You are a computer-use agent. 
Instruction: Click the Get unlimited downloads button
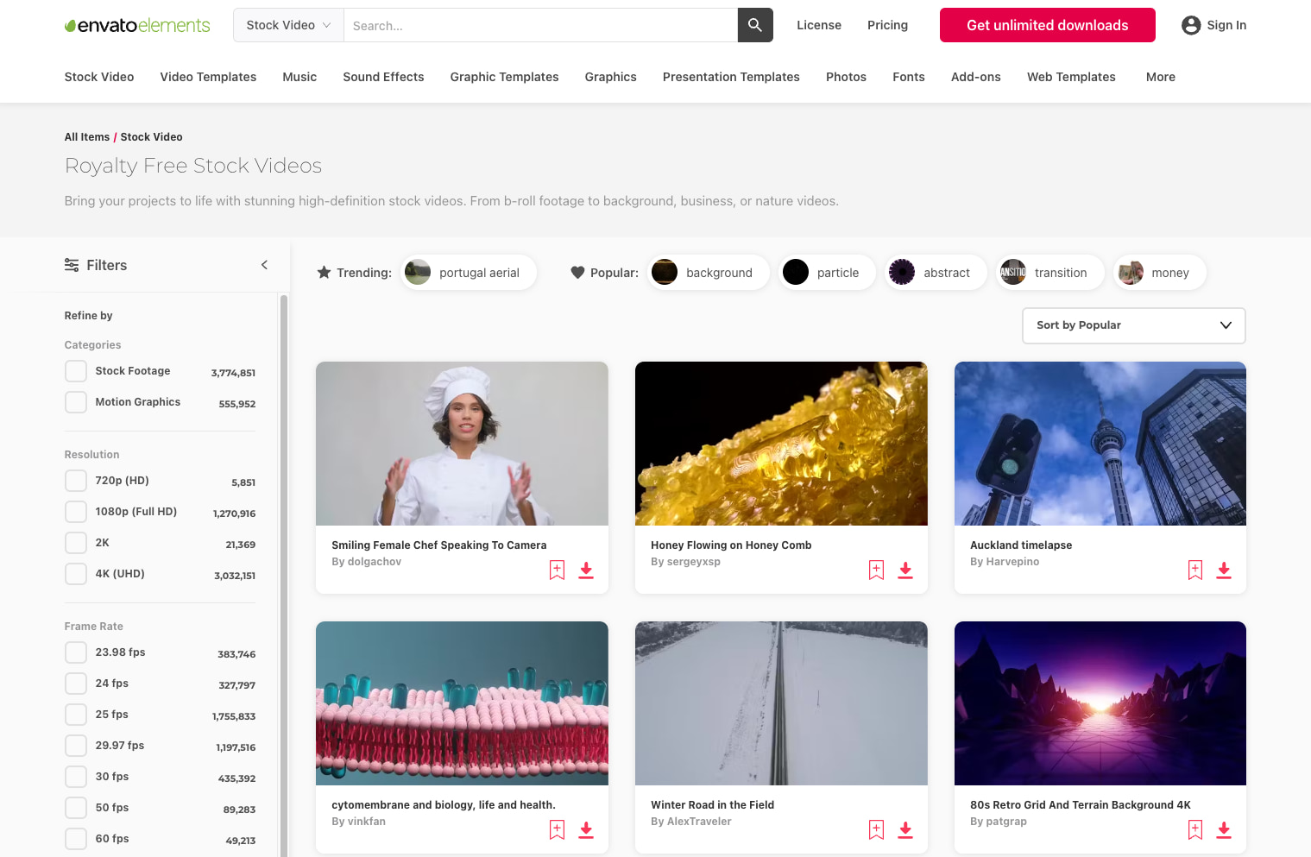[x=1047, y=25]
